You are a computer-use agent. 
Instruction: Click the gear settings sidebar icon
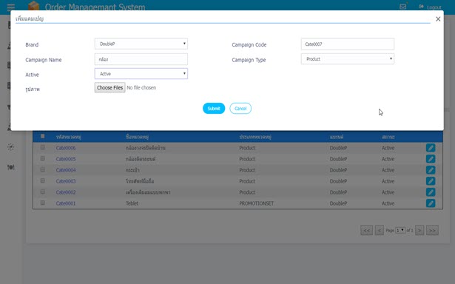tap(11, 147)
